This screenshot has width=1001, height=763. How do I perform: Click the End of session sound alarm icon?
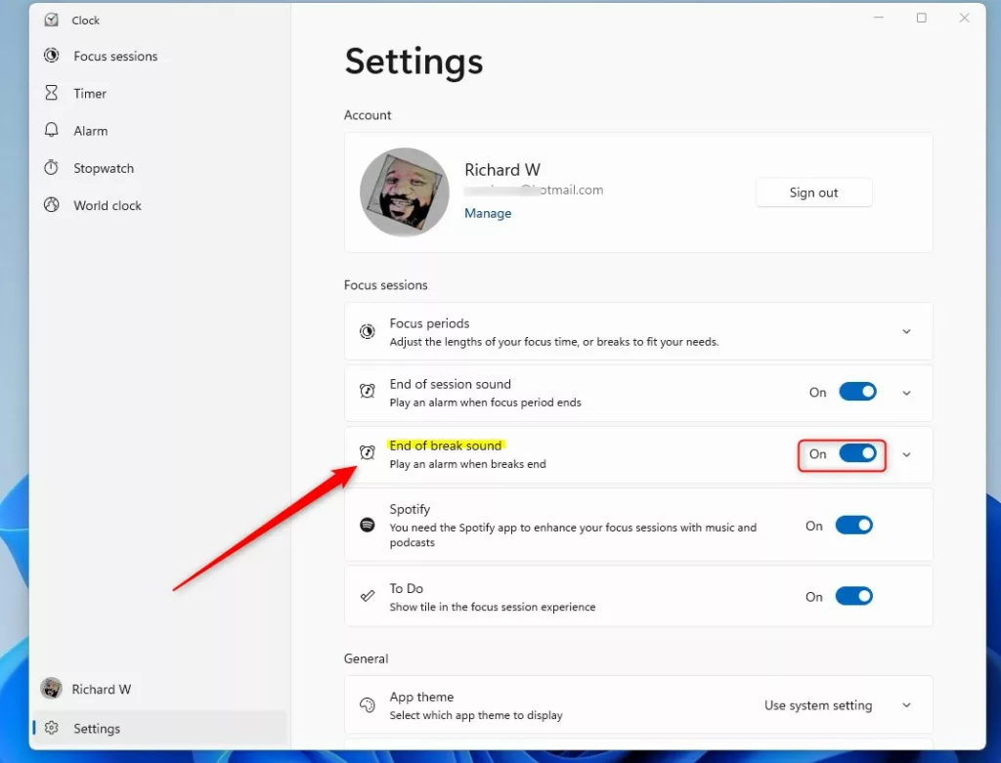[368, 391]
